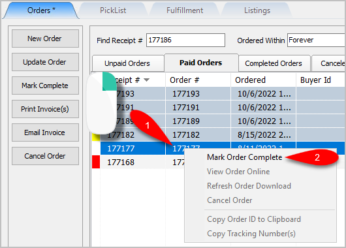Switch to the Orders tab

pos(41,10)
